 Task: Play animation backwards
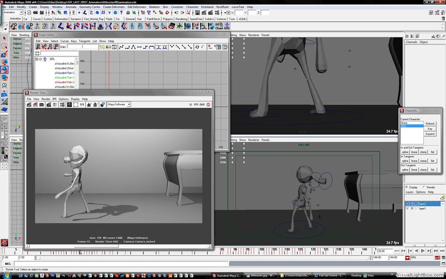416,251
